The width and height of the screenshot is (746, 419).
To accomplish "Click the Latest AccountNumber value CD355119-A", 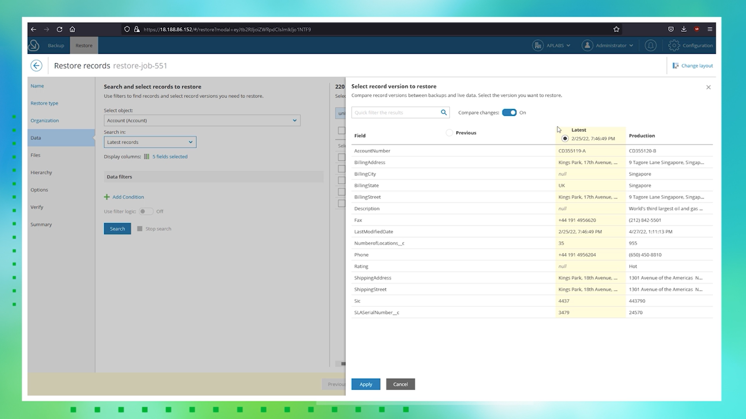I will point(572,151).
